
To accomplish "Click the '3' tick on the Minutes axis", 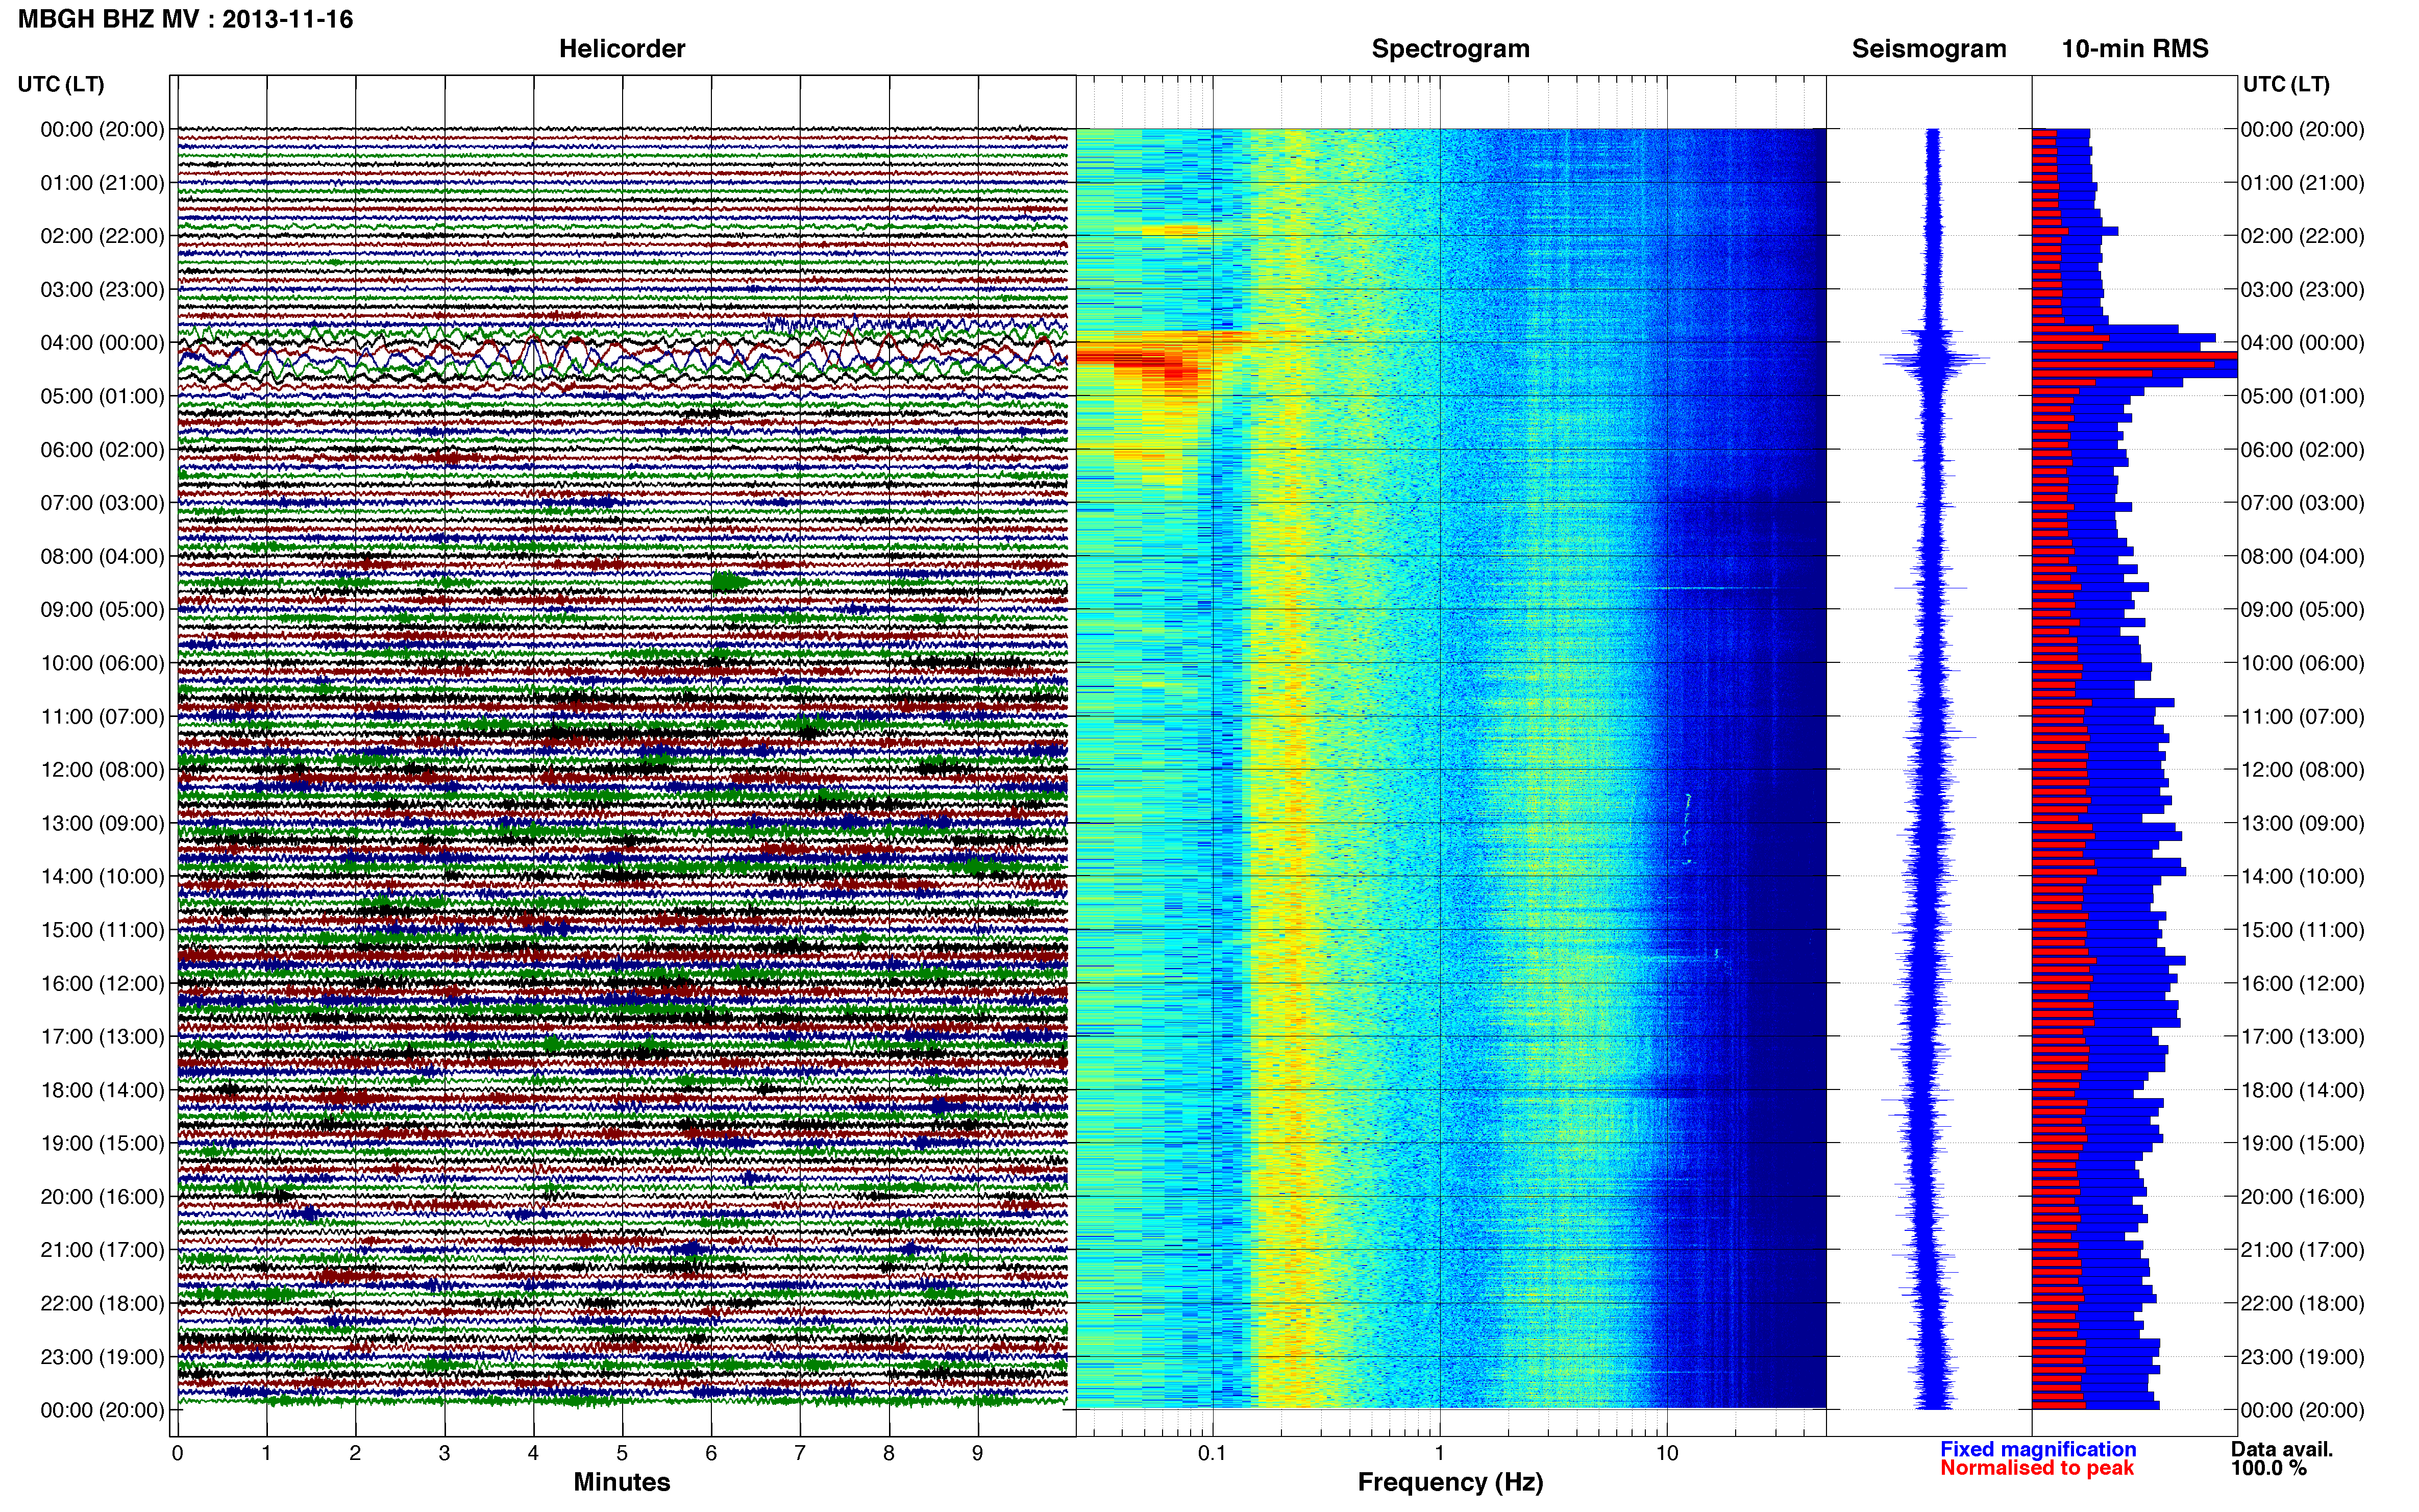I will point(444,1454).
